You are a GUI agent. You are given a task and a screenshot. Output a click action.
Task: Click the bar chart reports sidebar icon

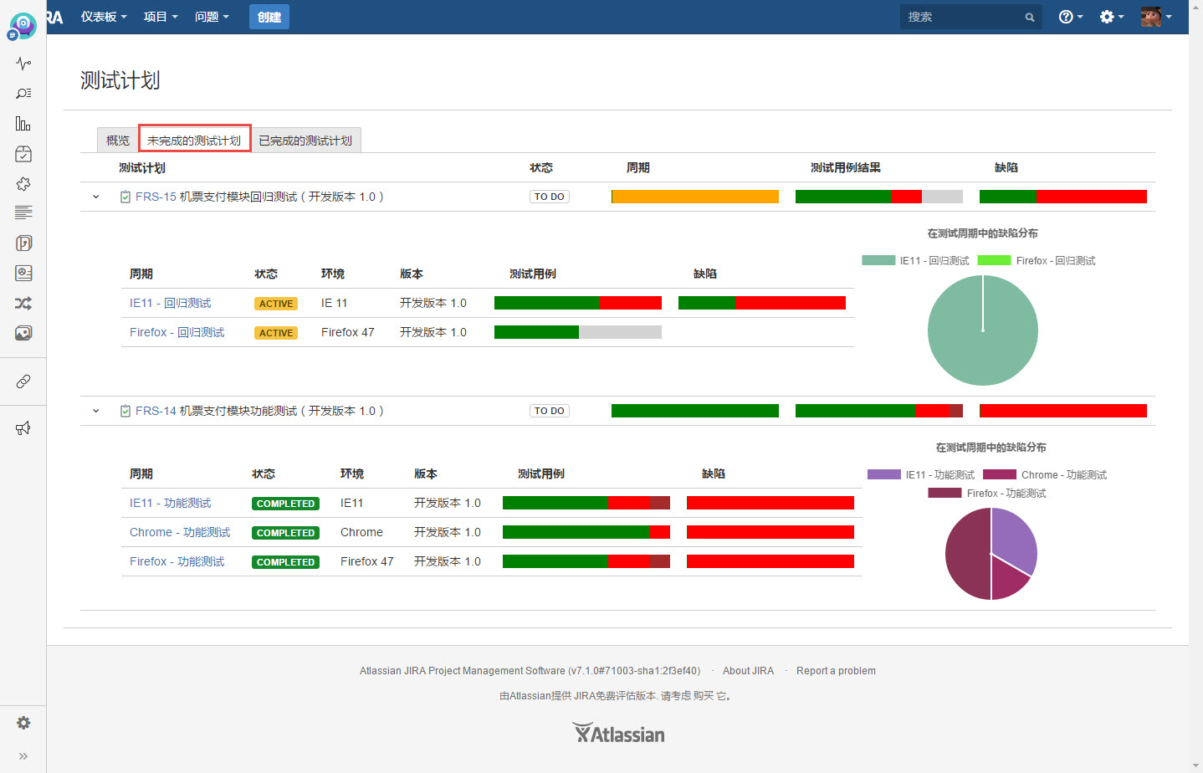click(23, 124)
